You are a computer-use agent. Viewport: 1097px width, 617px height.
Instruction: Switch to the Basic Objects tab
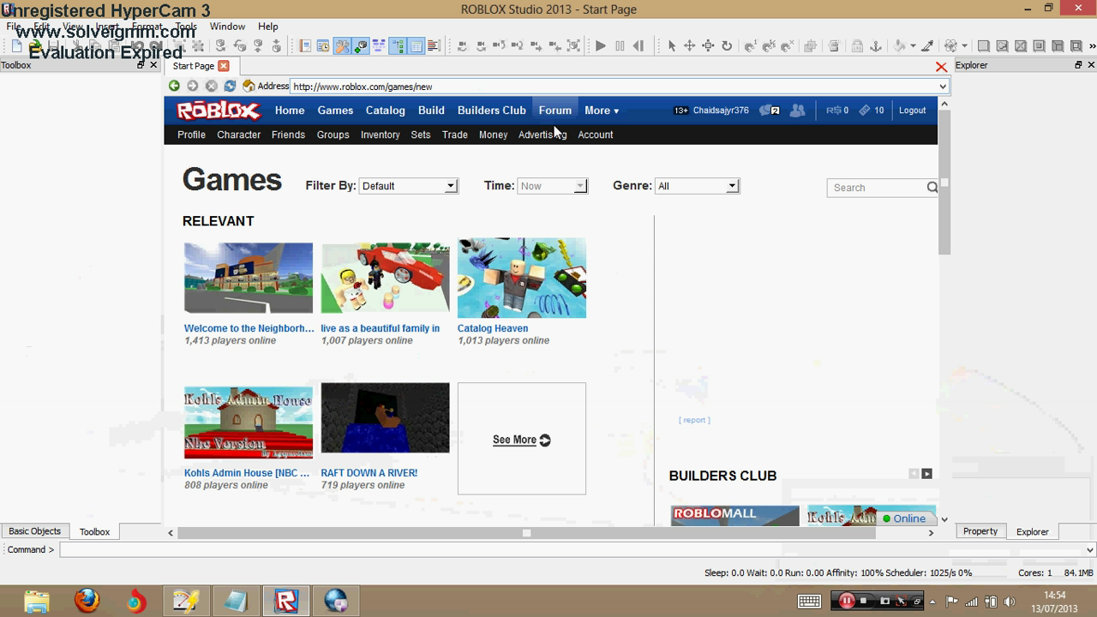coord(34,531)
